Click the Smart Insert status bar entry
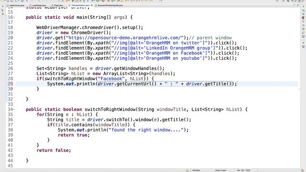The width and height of the screenshot is (306, 172). pos(221,170)
